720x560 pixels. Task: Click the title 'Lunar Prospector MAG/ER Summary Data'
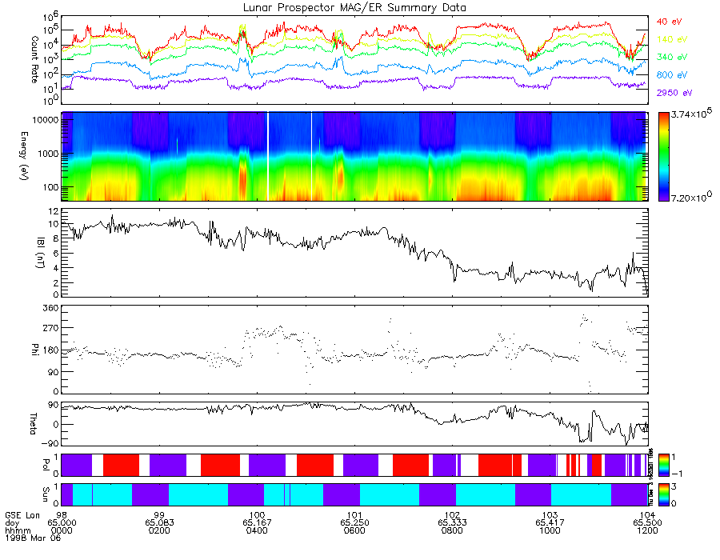click(x=354, y=8)
